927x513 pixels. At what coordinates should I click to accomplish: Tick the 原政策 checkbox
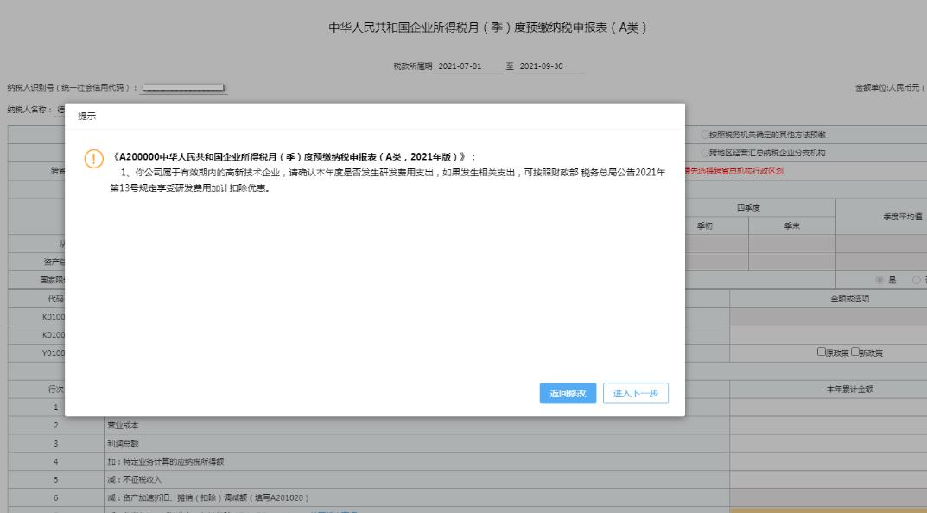[x=821, y=352]
